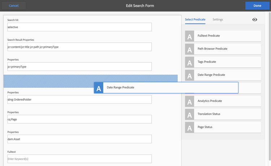Switch to the Settings tab
The image size is (271, 166).
[218, 19]
